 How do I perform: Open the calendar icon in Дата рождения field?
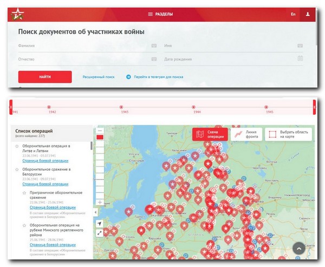click(300, 58)
